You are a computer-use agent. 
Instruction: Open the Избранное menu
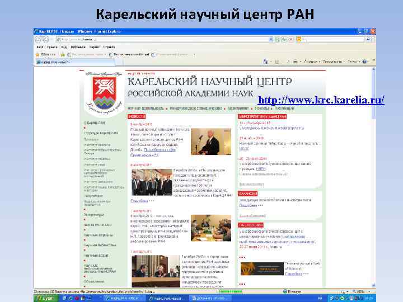tap(78, 47)
